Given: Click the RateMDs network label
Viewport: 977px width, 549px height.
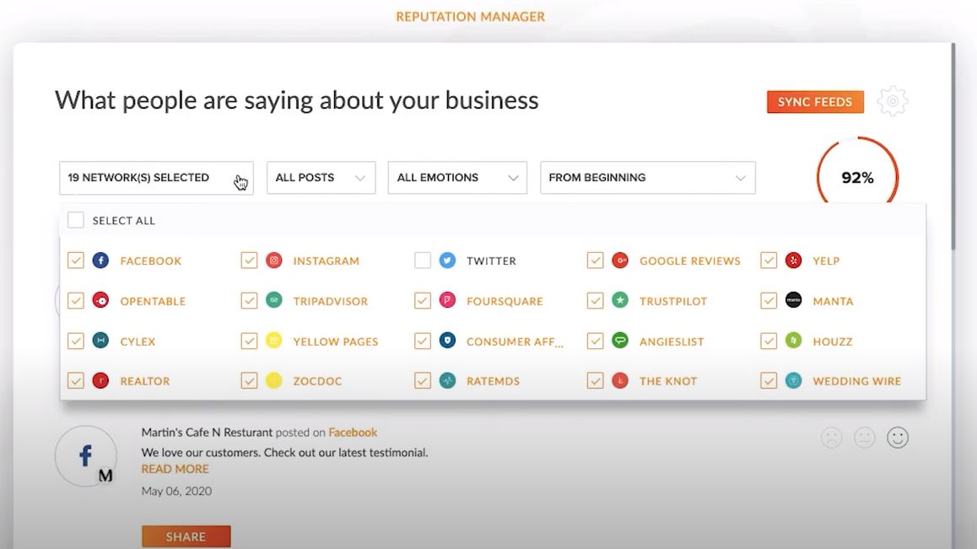Looking at the screenshot, I should coord(493,380).
